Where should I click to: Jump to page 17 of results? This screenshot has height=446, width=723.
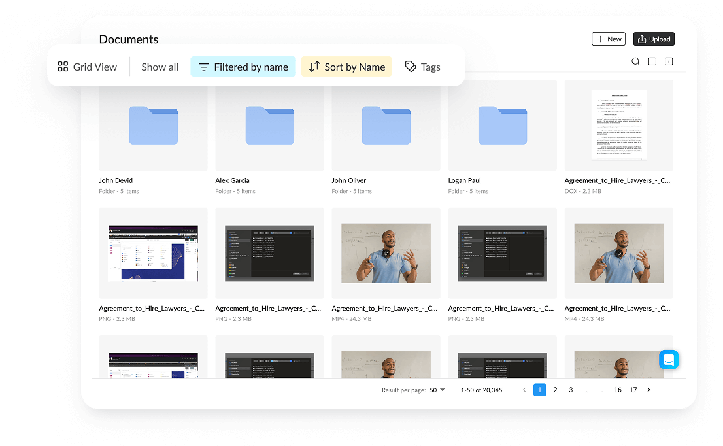pyautogui.click(x=633, y=390)
